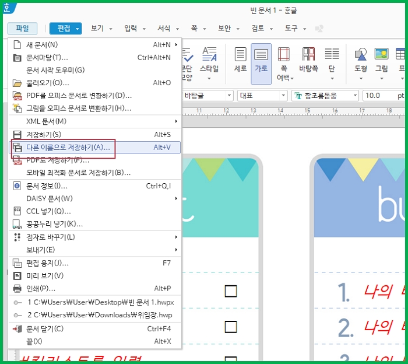Pin recent file 위임장.hwp

tap(17, 316)
